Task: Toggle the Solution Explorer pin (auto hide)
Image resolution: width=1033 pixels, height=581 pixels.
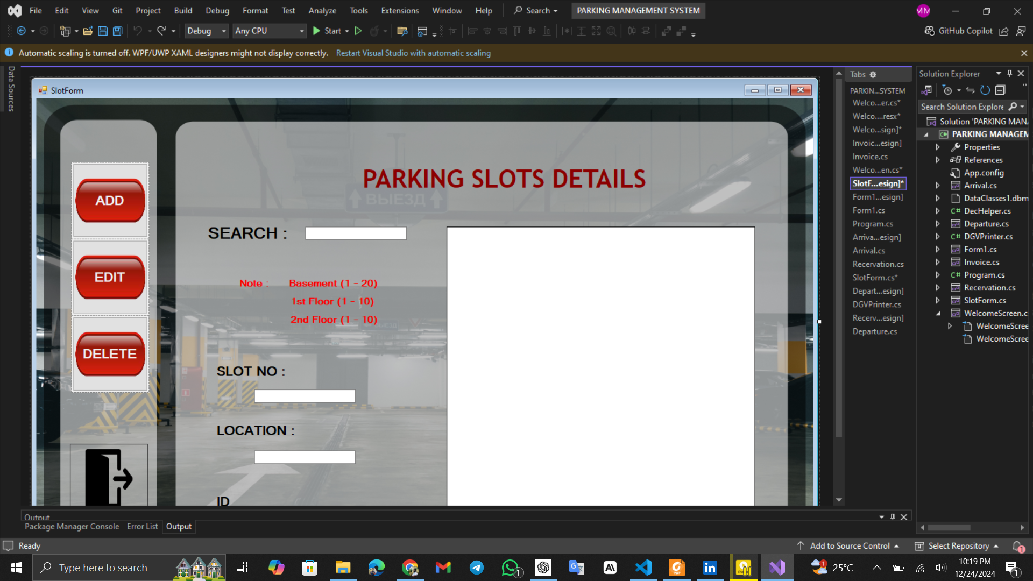Action: click(x=1010, y=74)
